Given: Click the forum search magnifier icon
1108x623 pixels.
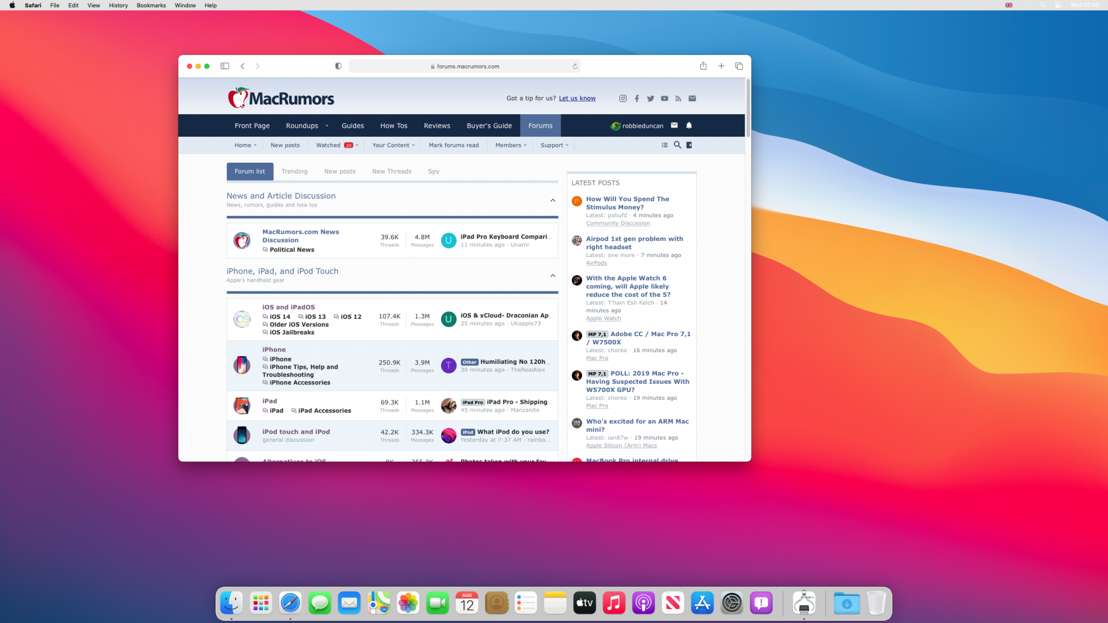Looking at the screenshot, I should point(677,145).
